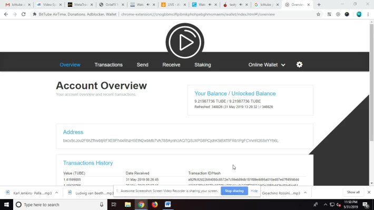Open Task View from the taskbar
Viewport: 374px width, 210px height.
114,205
